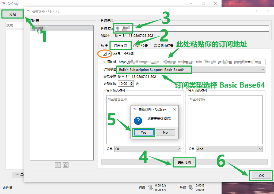
Task: Click Yes to update subscription
Action: click(144, 132)
